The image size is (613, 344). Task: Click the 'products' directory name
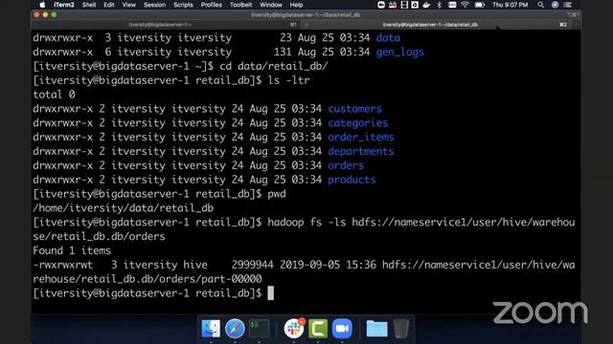352,180
